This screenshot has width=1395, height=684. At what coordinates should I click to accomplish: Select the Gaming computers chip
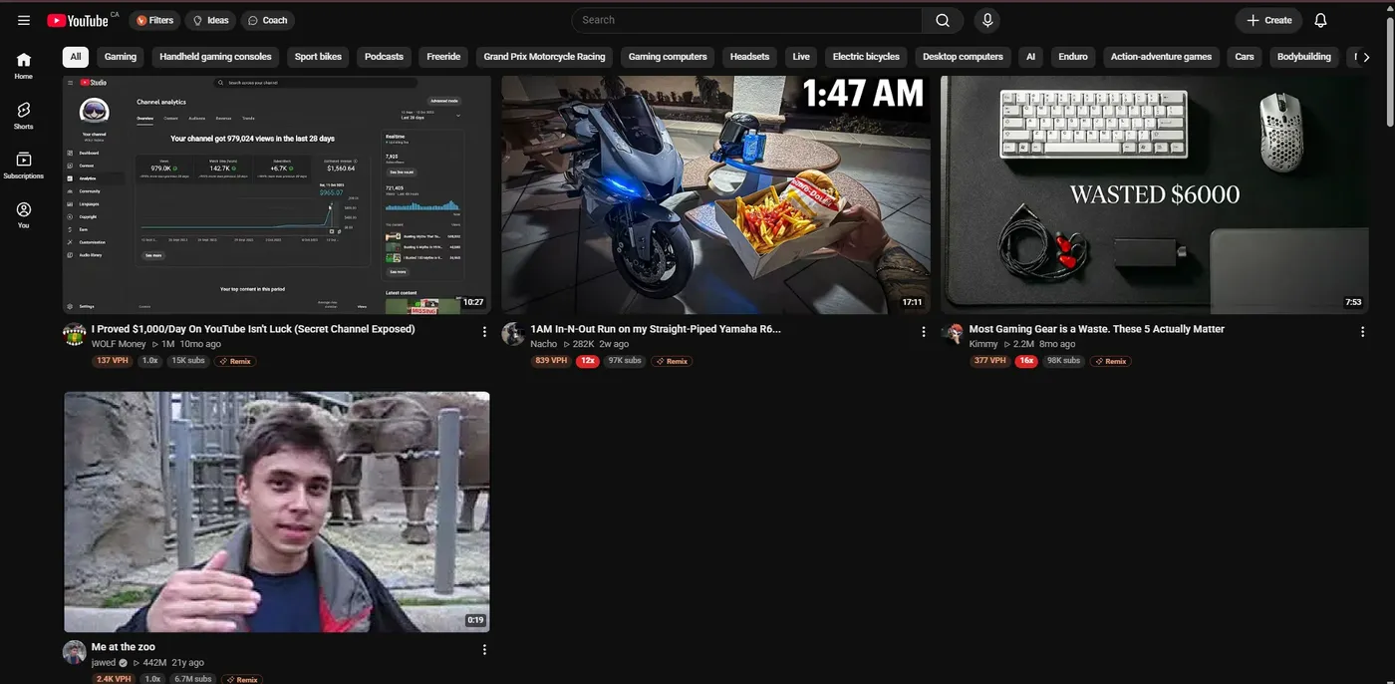coord(668,57)
